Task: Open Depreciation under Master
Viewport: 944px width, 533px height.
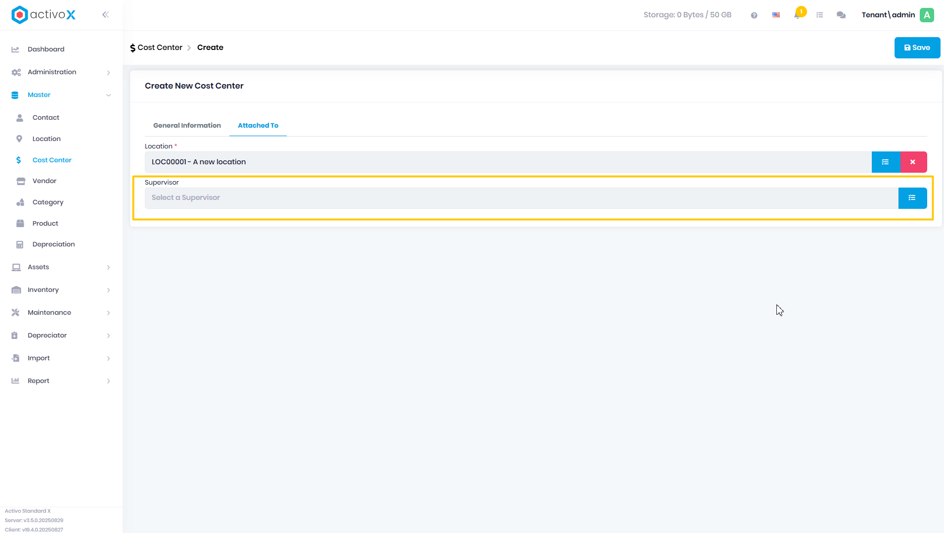Action: pos(54,244)
